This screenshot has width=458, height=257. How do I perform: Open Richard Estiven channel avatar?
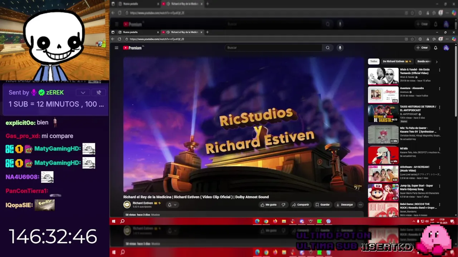[127, 205]
